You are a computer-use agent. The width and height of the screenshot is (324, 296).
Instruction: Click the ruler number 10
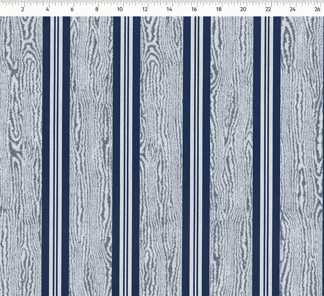tap(120, 9)
